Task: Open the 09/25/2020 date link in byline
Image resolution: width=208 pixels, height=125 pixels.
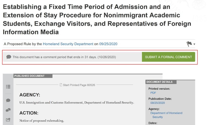Action: tap(108, 44)
